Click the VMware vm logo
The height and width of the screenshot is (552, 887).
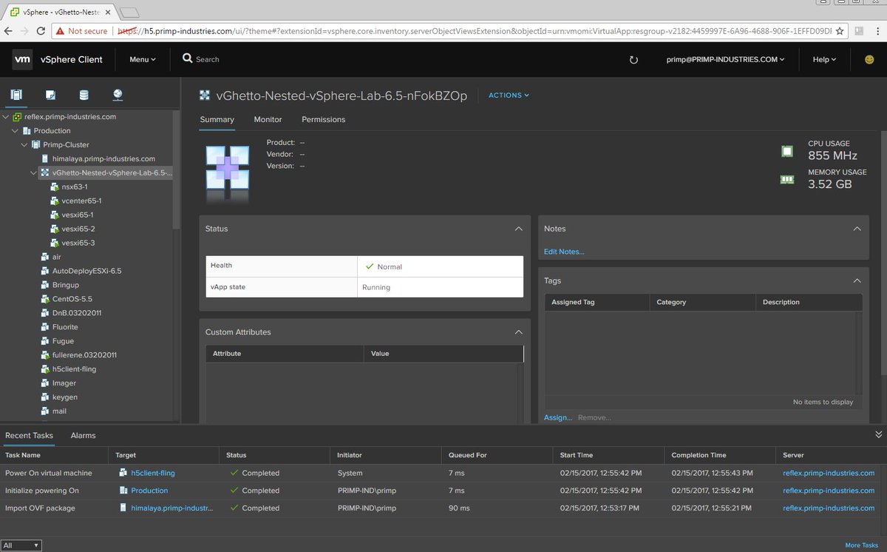21,59
